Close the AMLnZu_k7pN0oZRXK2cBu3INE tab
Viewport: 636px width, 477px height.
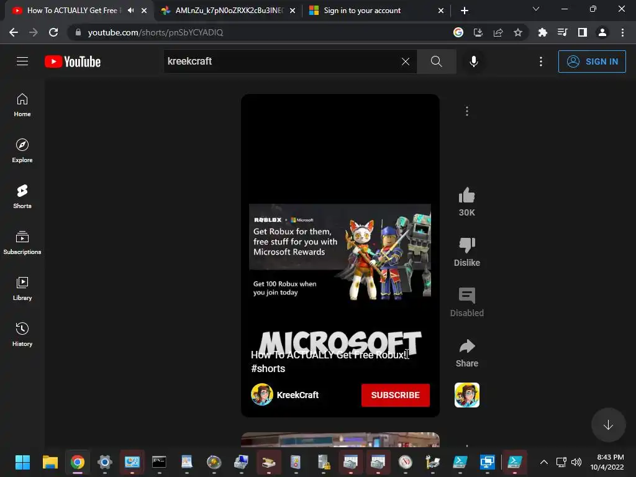tap(293, 11)
